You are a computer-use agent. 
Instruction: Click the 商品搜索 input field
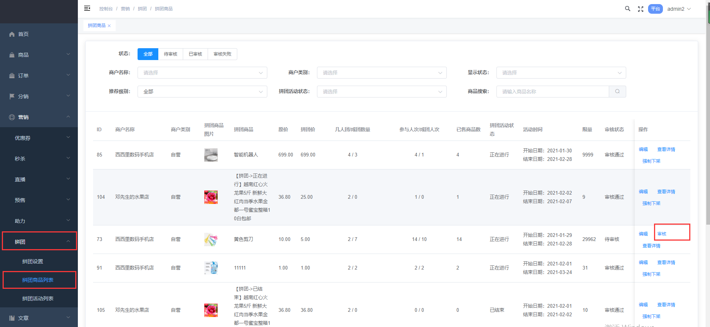[x=552, y=92]
